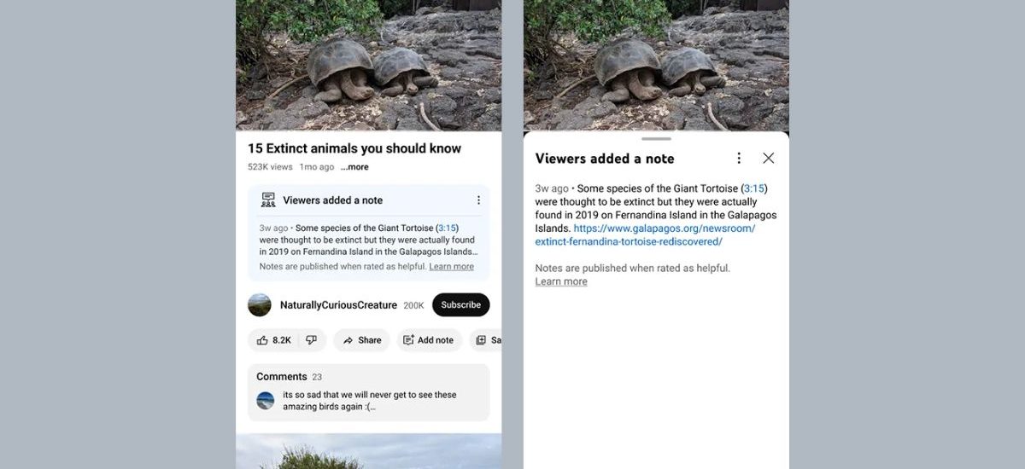The image size is (1025, 469).
Task: Subscribe to NaturallyCuriousCreature channel
Action: 460,304
